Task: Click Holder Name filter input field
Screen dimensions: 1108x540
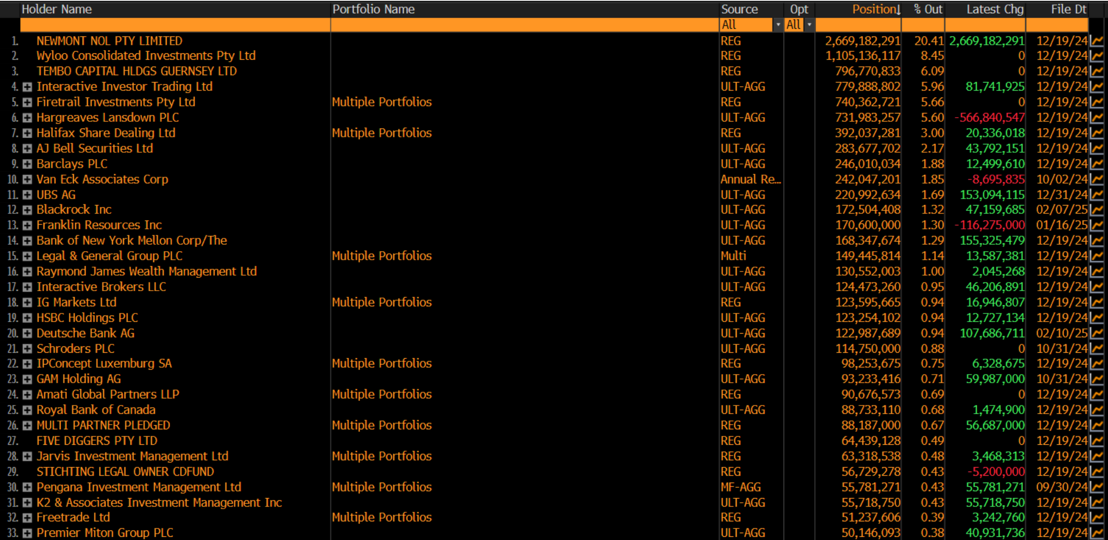Action: point(175,25)
